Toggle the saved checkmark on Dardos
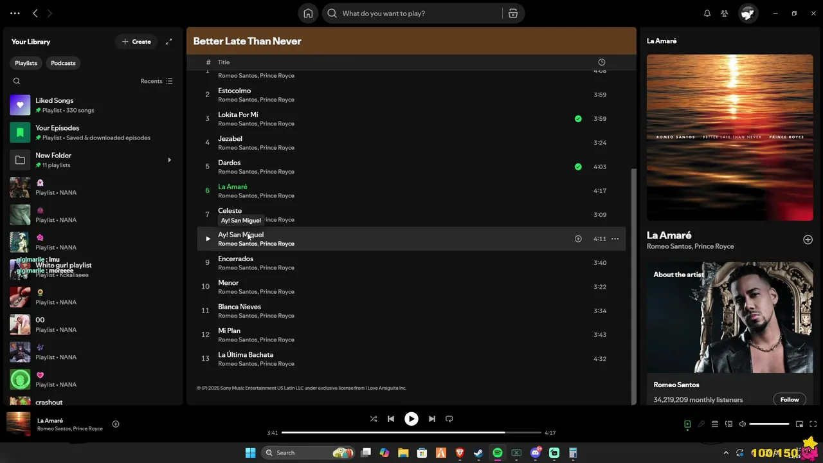823x463 pixels. click(578, 167)
